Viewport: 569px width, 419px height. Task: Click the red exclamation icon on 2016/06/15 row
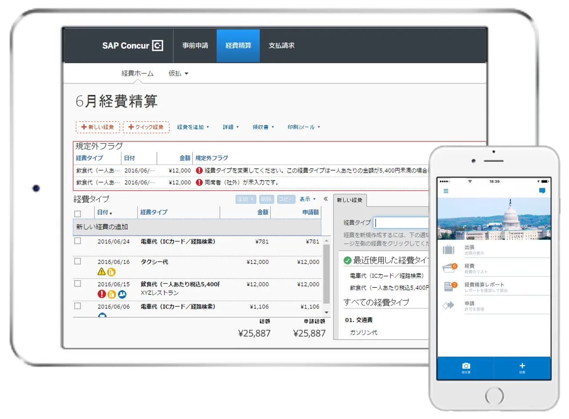point(101,294)
